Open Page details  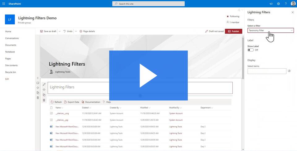(x=87, y=31)
